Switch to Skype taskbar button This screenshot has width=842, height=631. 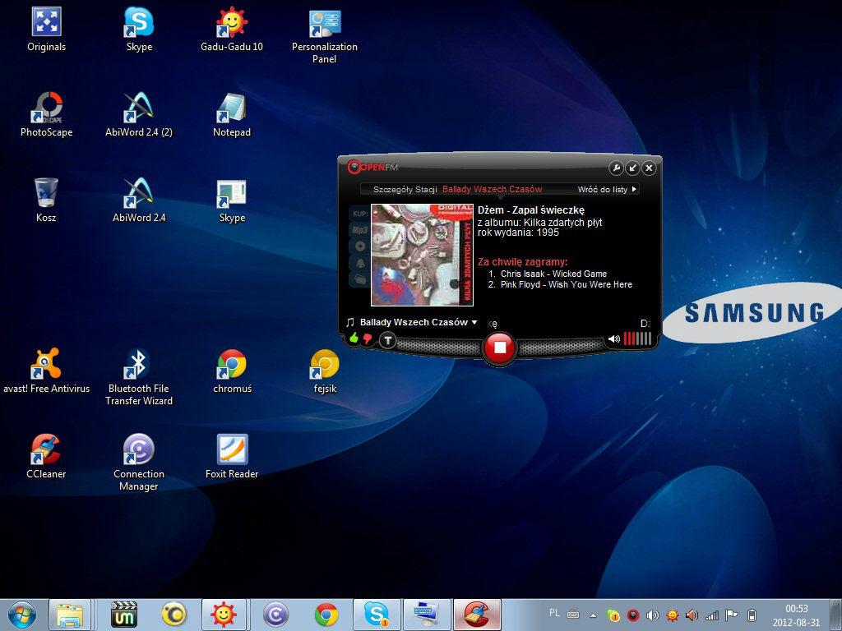click(377, 615)
